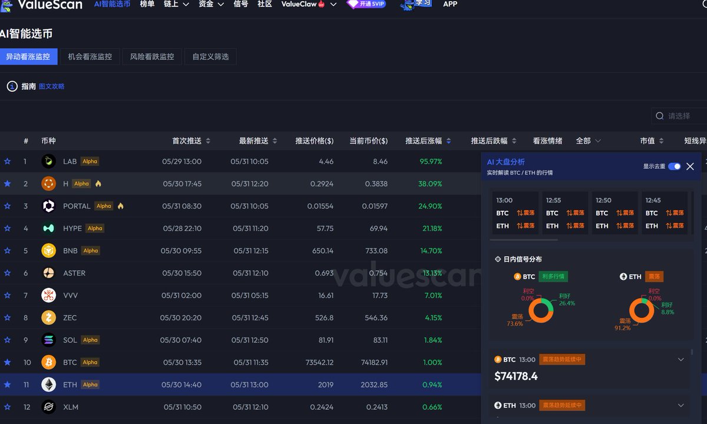Click the time cards horizontal scrollbar

coord(523,240)
